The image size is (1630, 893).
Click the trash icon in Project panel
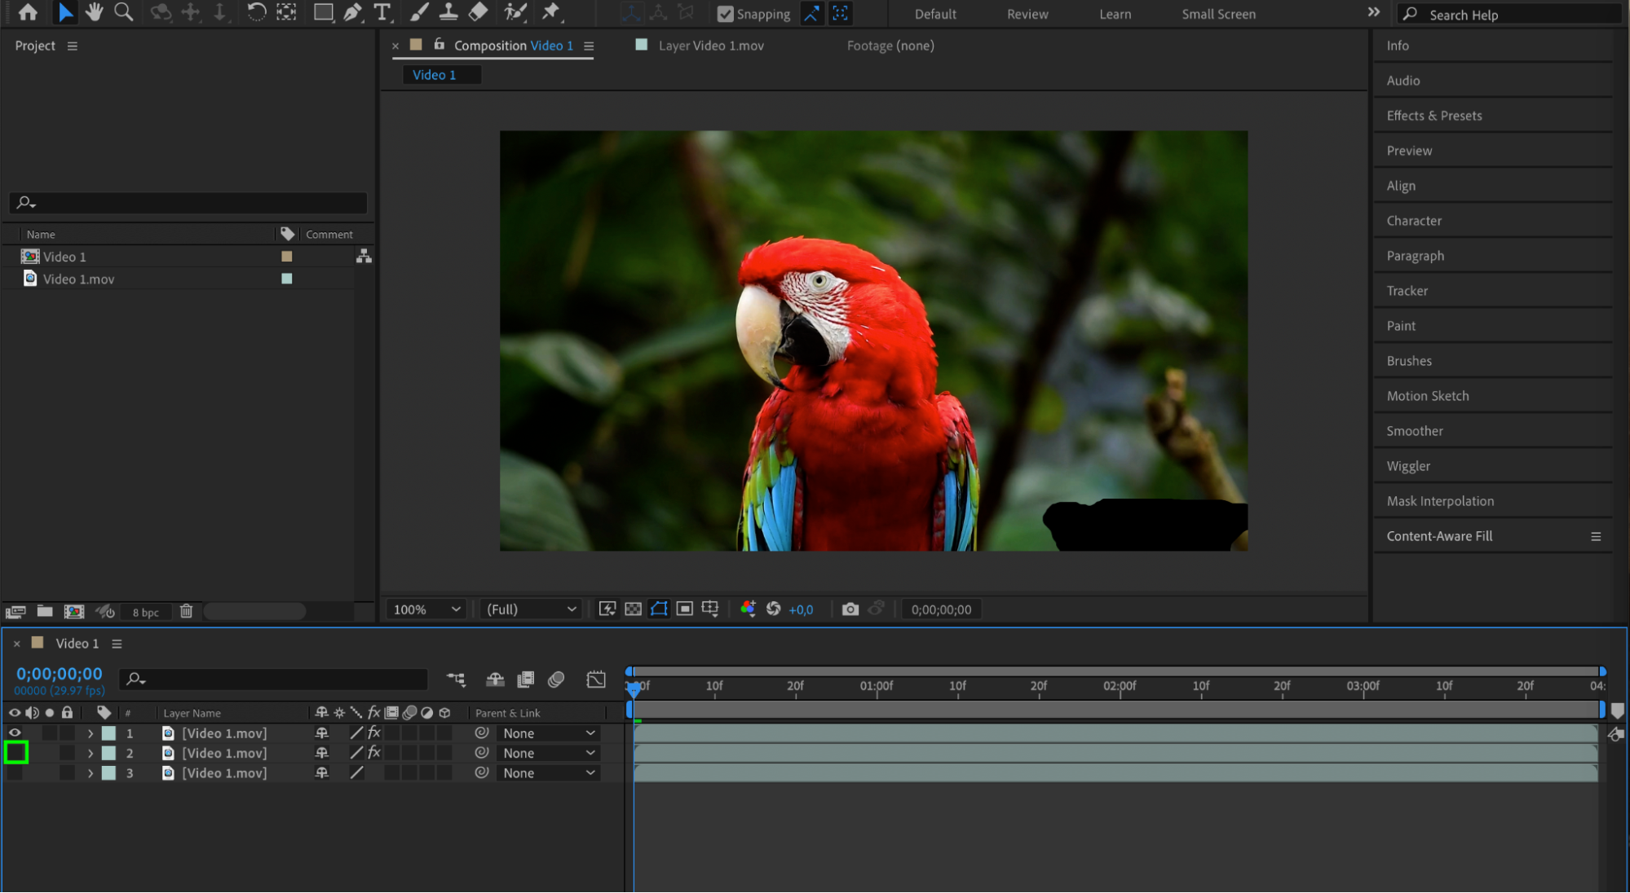click(186, 611)
